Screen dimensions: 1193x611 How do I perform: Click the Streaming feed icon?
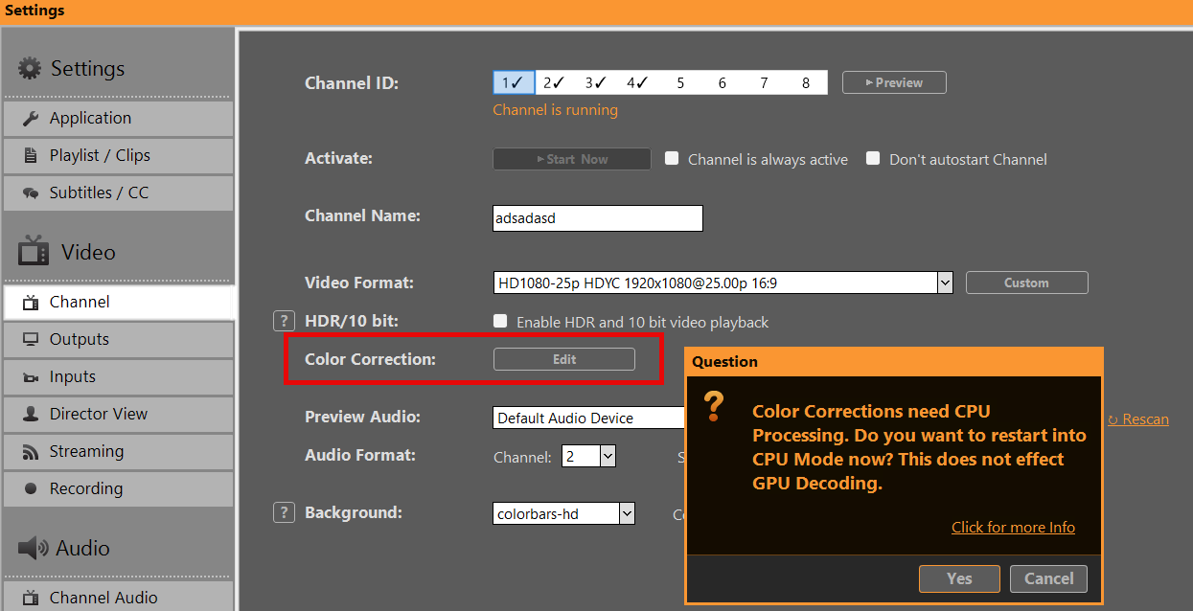pyautogui.click(x=31, y=452)
